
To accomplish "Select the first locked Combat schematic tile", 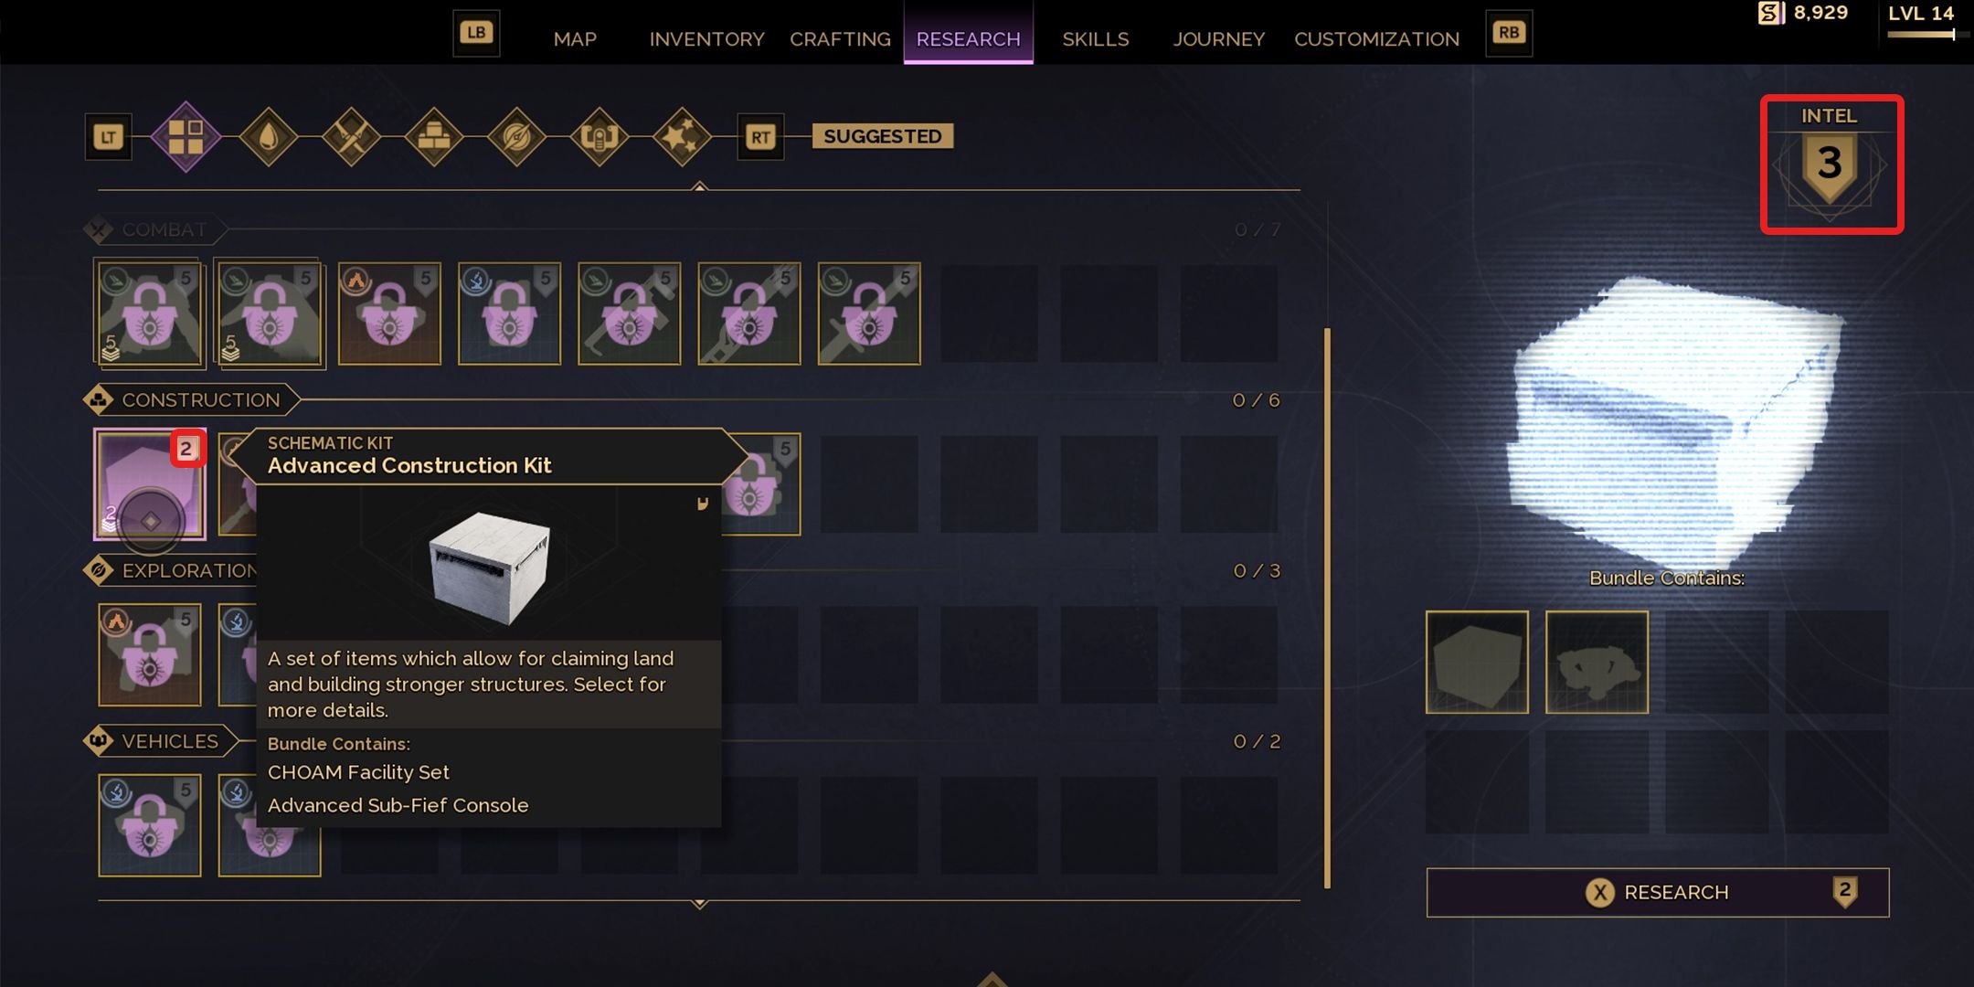I will 150,313.
